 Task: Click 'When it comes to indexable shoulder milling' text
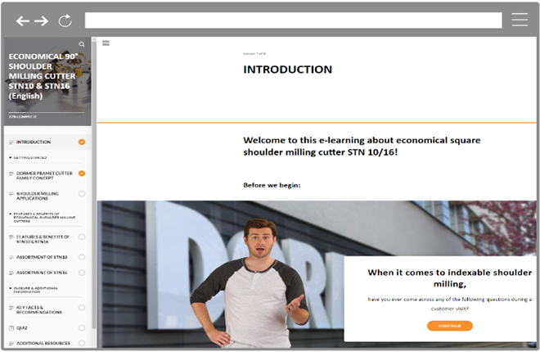click(450, 278)
